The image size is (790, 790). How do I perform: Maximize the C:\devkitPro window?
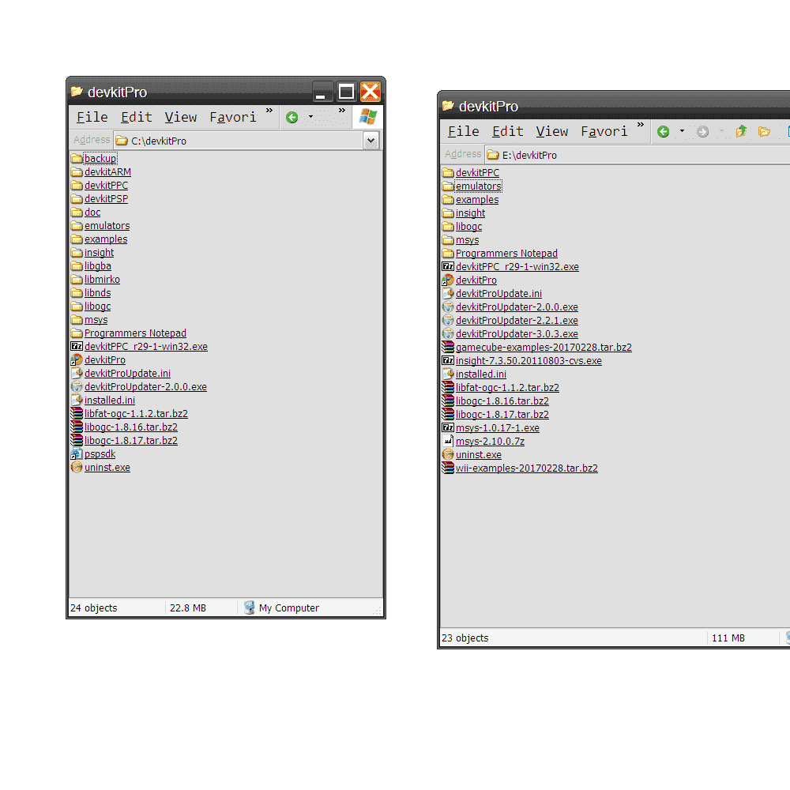pyautogui.click(x=346, y=92)
